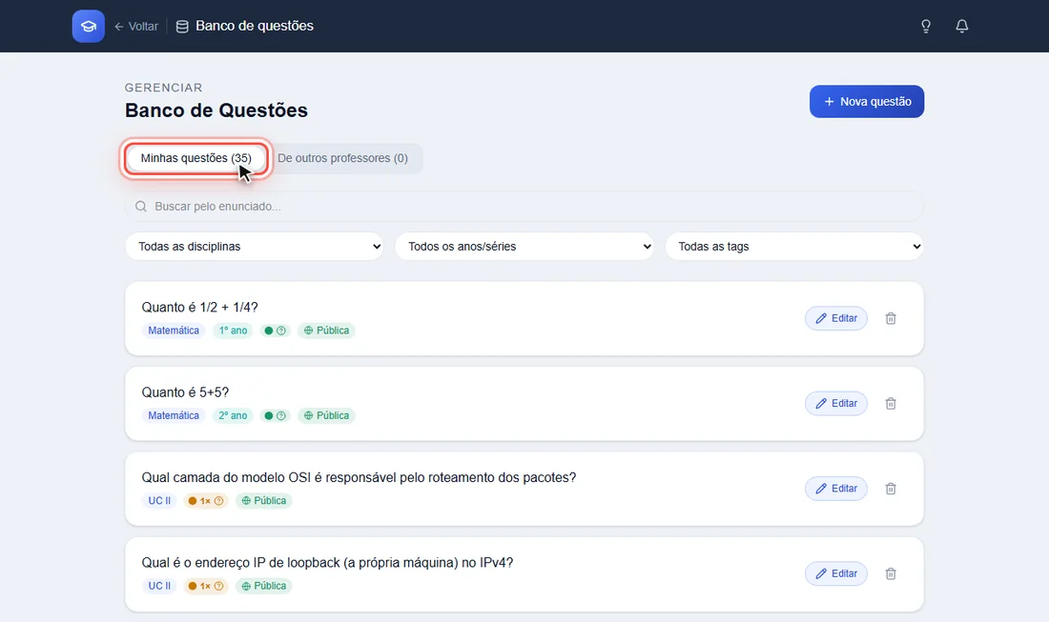Click Pública badge on 1/2 + 1/4 question

click(x=326, y=331)
